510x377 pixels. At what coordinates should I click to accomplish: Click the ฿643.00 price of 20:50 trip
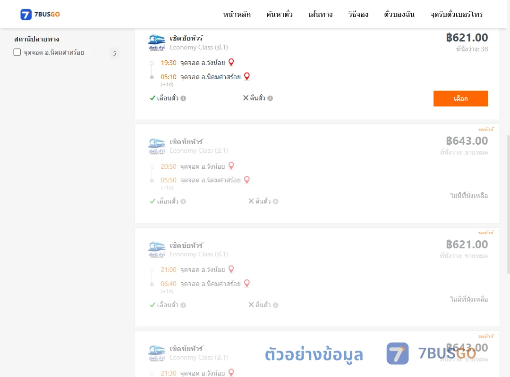(467, 141)
